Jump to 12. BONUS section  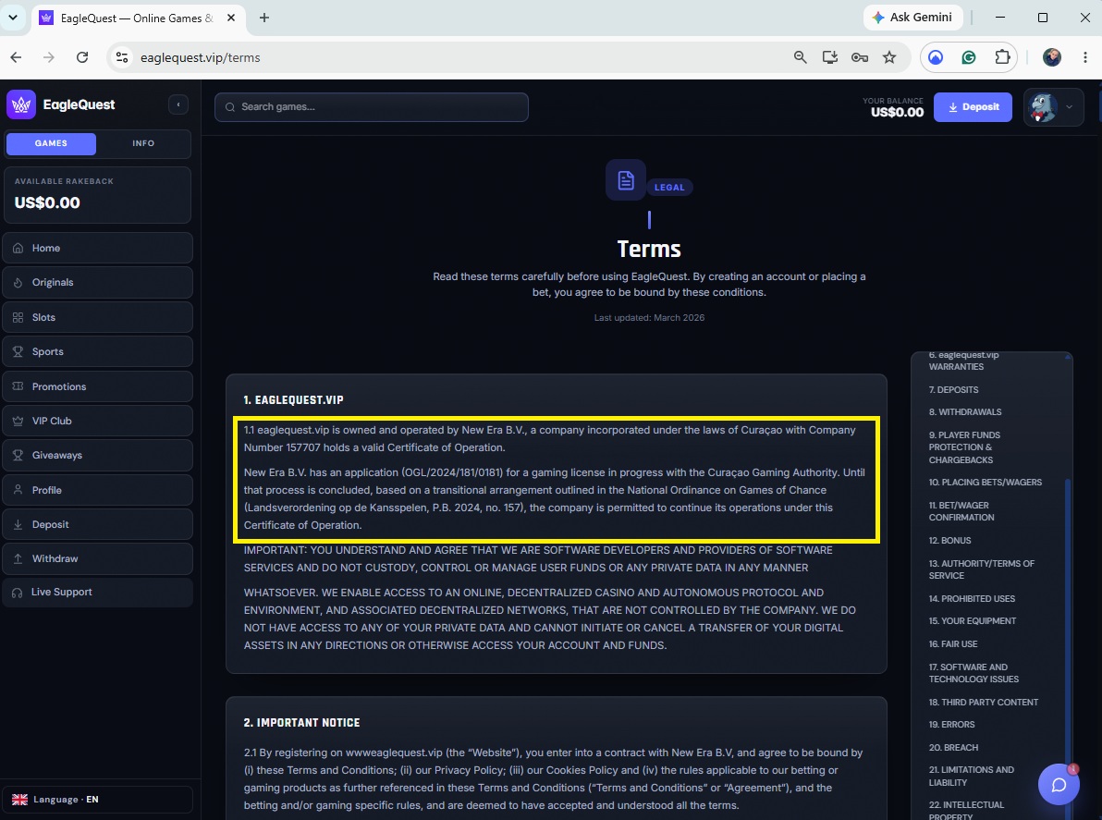[950, 541]
